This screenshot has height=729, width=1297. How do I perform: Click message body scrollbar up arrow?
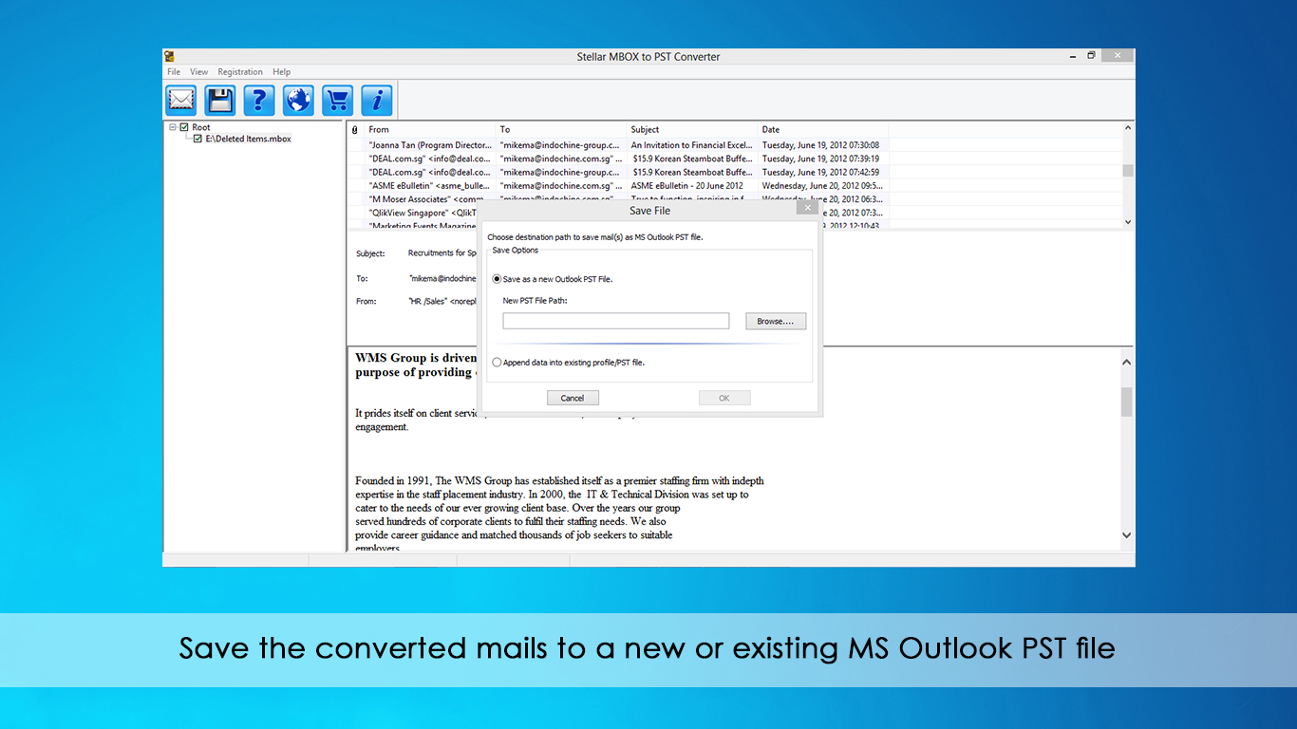[x=1127, y=362]
